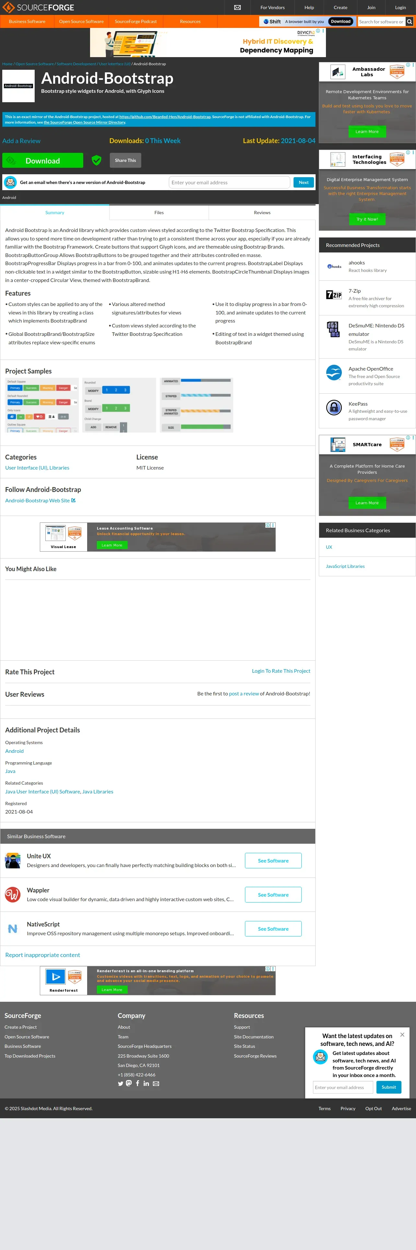Open the Java programming language link
The width and height of the screenshot is (416, 1250).
coord(10,771)
